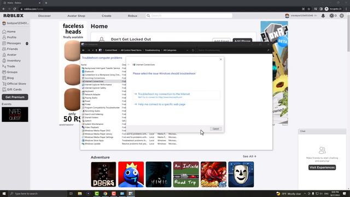Go back in the browser
This screenshot has height=197, width=350.
tap(4, 9)
